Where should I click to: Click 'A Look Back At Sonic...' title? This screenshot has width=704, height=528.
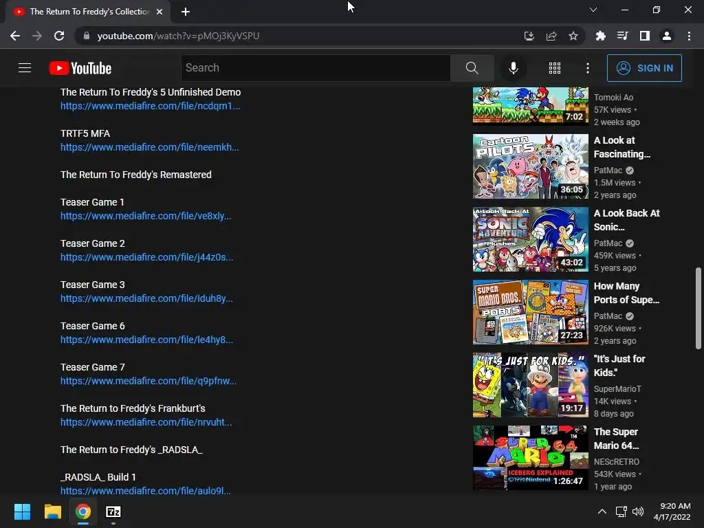(627, 220)
